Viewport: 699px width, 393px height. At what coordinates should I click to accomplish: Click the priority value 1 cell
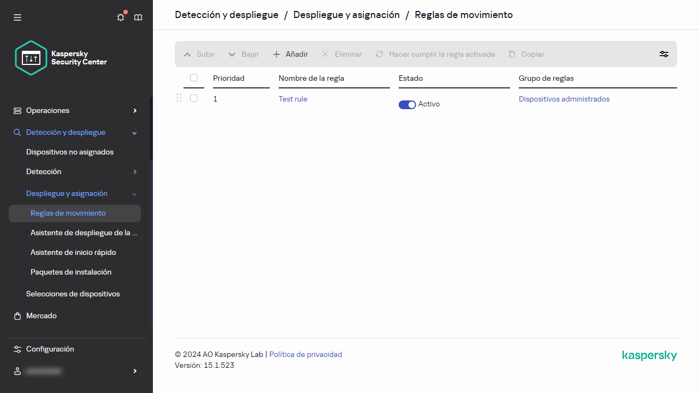[x=215, y=99]
